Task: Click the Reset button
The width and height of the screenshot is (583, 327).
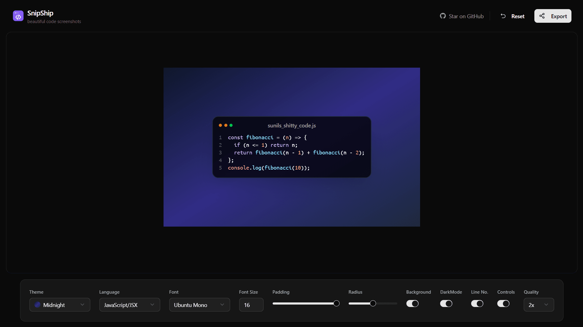Action: click(512, 16)
